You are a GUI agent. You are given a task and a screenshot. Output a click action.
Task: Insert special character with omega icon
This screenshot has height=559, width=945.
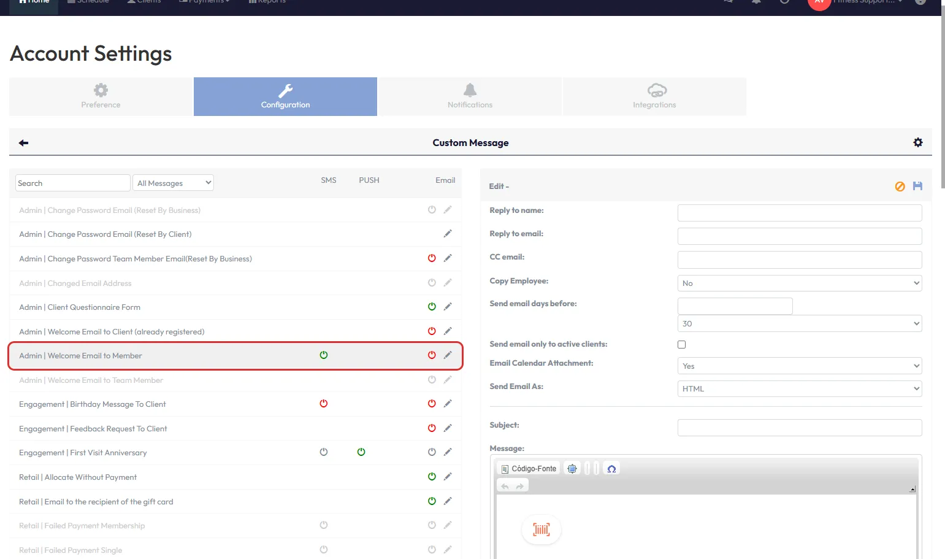point(611,469)
